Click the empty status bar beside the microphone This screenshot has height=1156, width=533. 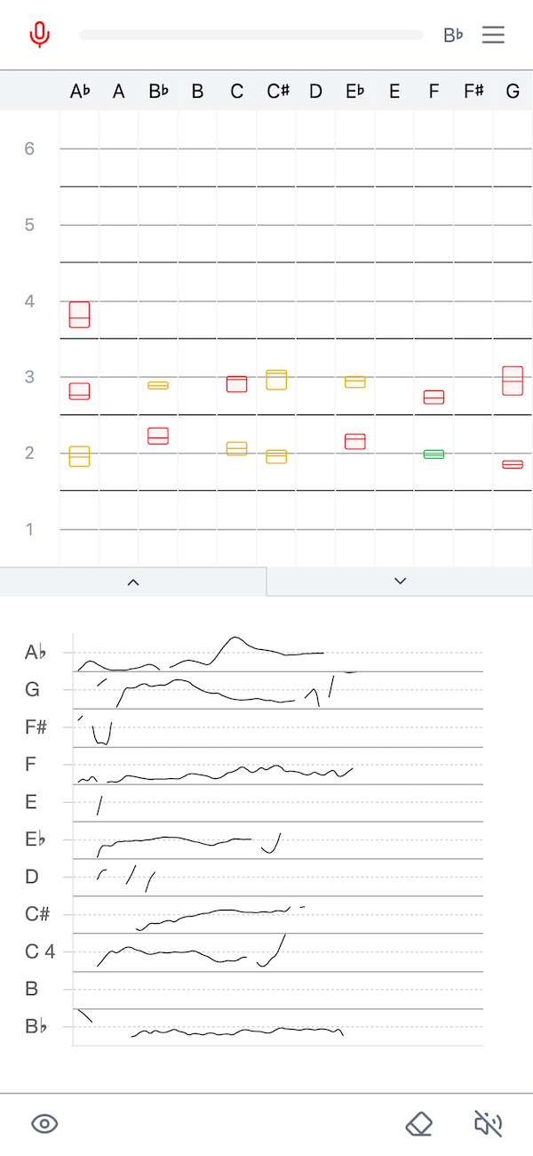pos(251,34)
